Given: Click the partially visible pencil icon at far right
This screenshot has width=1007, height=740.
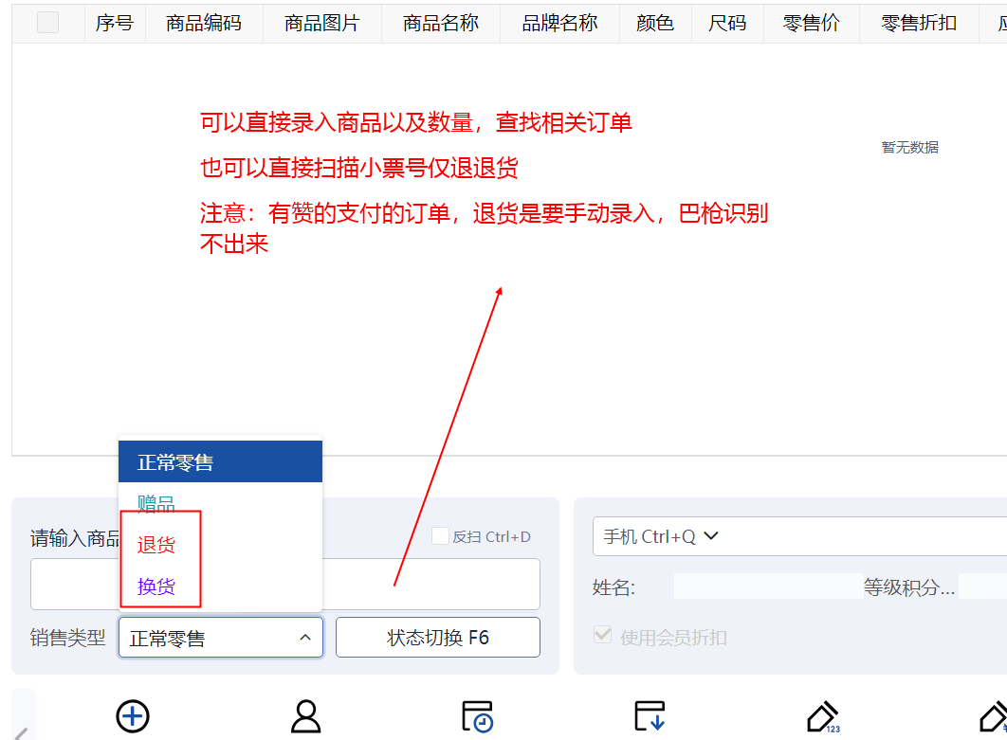Looking at the screenshot, I should click(994, 716).
